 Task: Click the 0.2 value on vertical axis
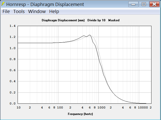13,92
